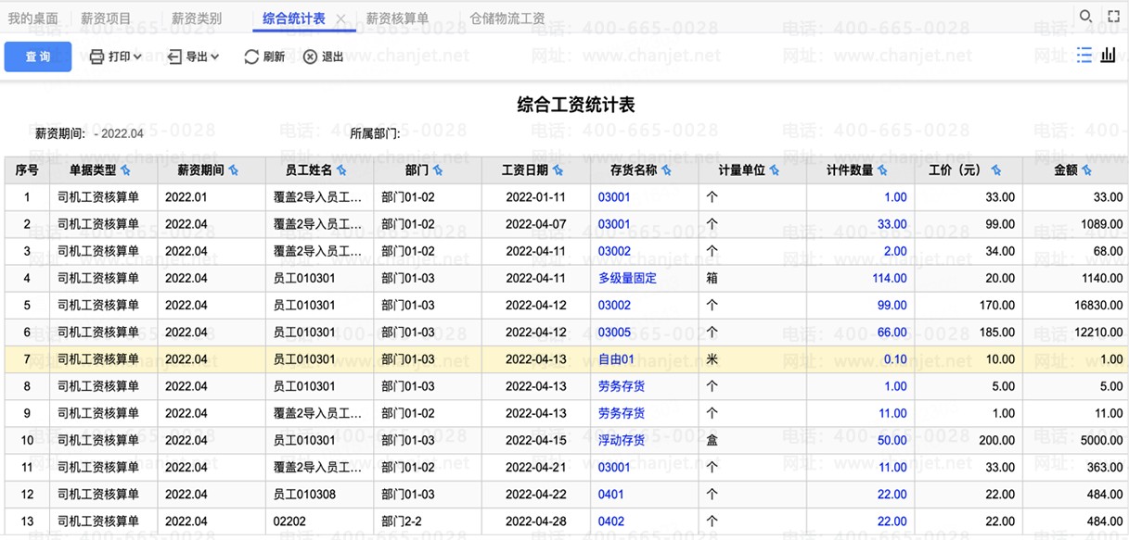Select the highlighted row 7 自由01
The height and width of the screenshot is (540, 1129).
pos(616,359)
